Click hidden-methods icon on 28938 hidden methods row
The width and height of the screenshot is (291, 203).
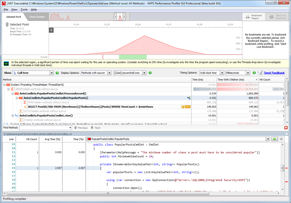click(x=12, y=89)
